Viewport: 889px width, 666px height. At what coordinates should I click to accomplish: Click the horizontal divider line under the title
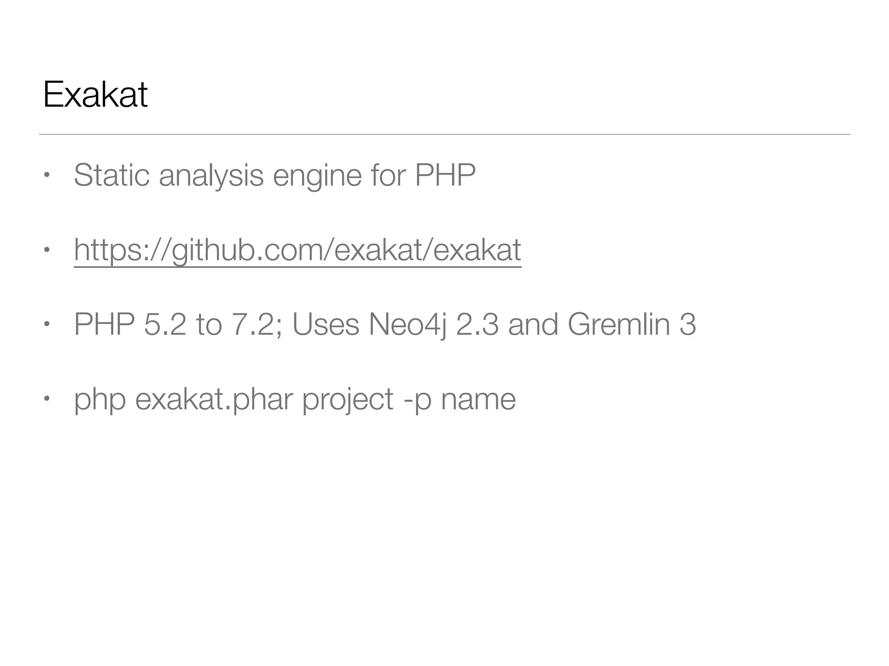pos(444,134)
